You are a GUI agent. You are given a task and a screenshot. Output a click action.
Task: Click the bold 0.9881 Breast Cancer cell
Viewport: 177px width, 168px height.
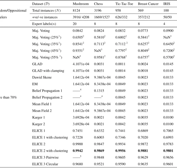[x=143, y=151]
